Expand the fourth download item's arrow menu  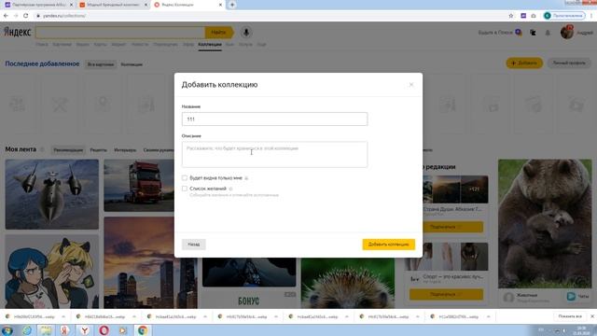coord(276,316)
